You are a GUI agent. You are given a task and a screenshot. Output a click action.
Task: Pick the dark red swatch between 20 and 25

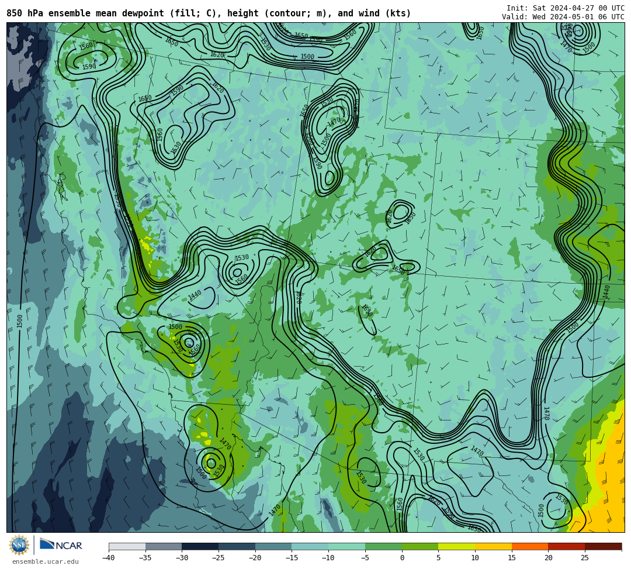point(567,546)
